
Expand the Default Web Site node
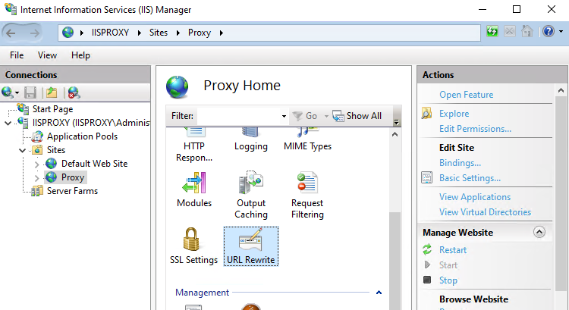click(36, 164)
